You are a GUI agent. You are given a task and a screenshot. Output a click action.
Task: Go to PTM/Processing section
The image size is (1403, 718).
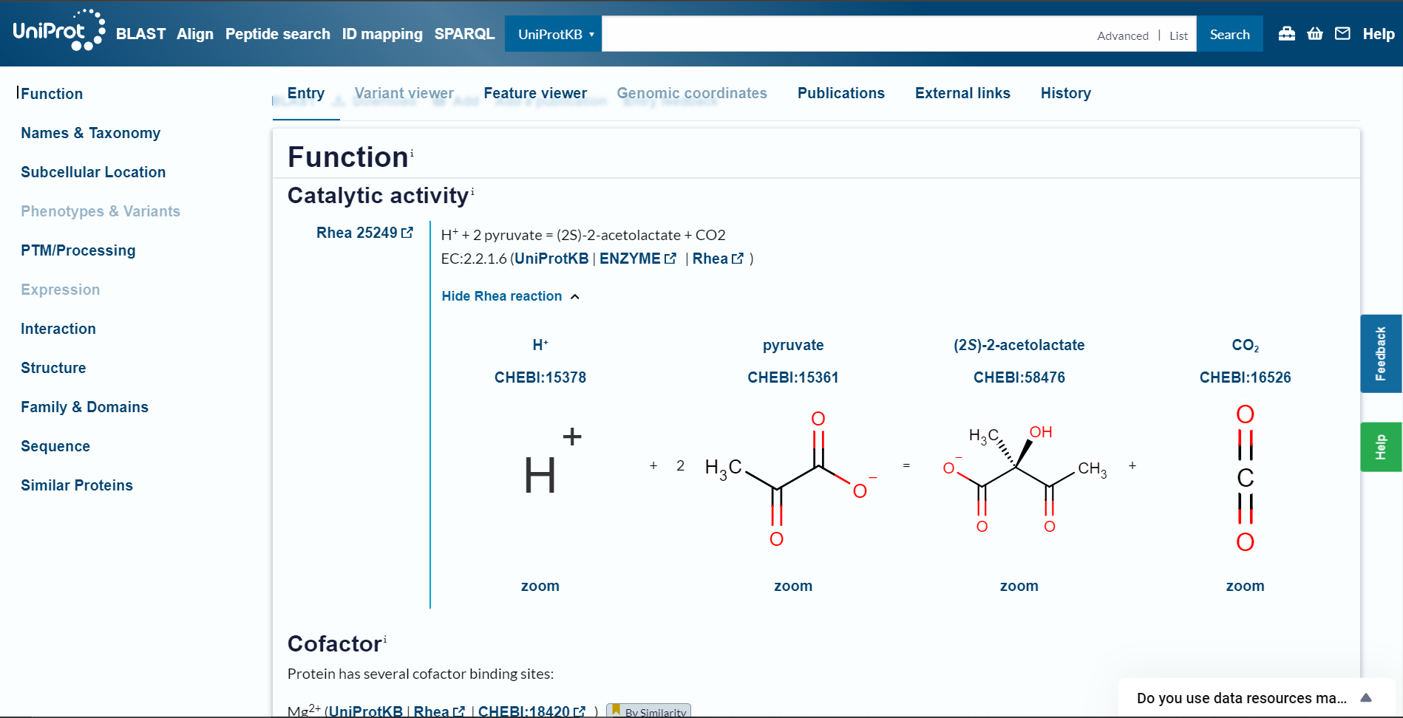coord(78,250)
